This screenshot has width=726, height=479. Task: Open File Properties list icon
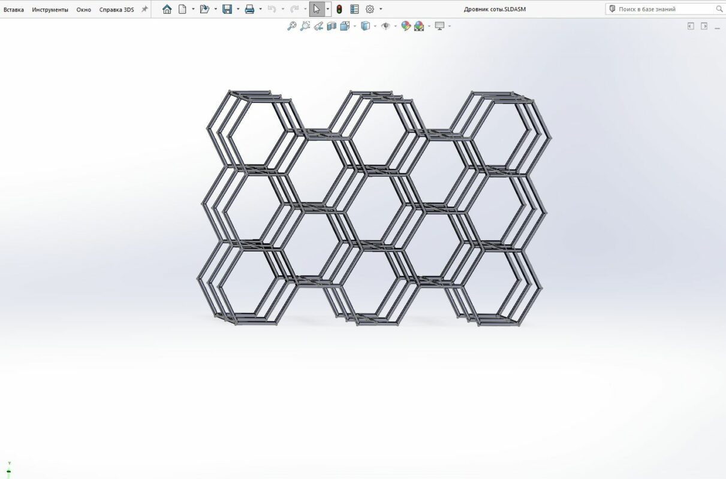coord(354,9)
